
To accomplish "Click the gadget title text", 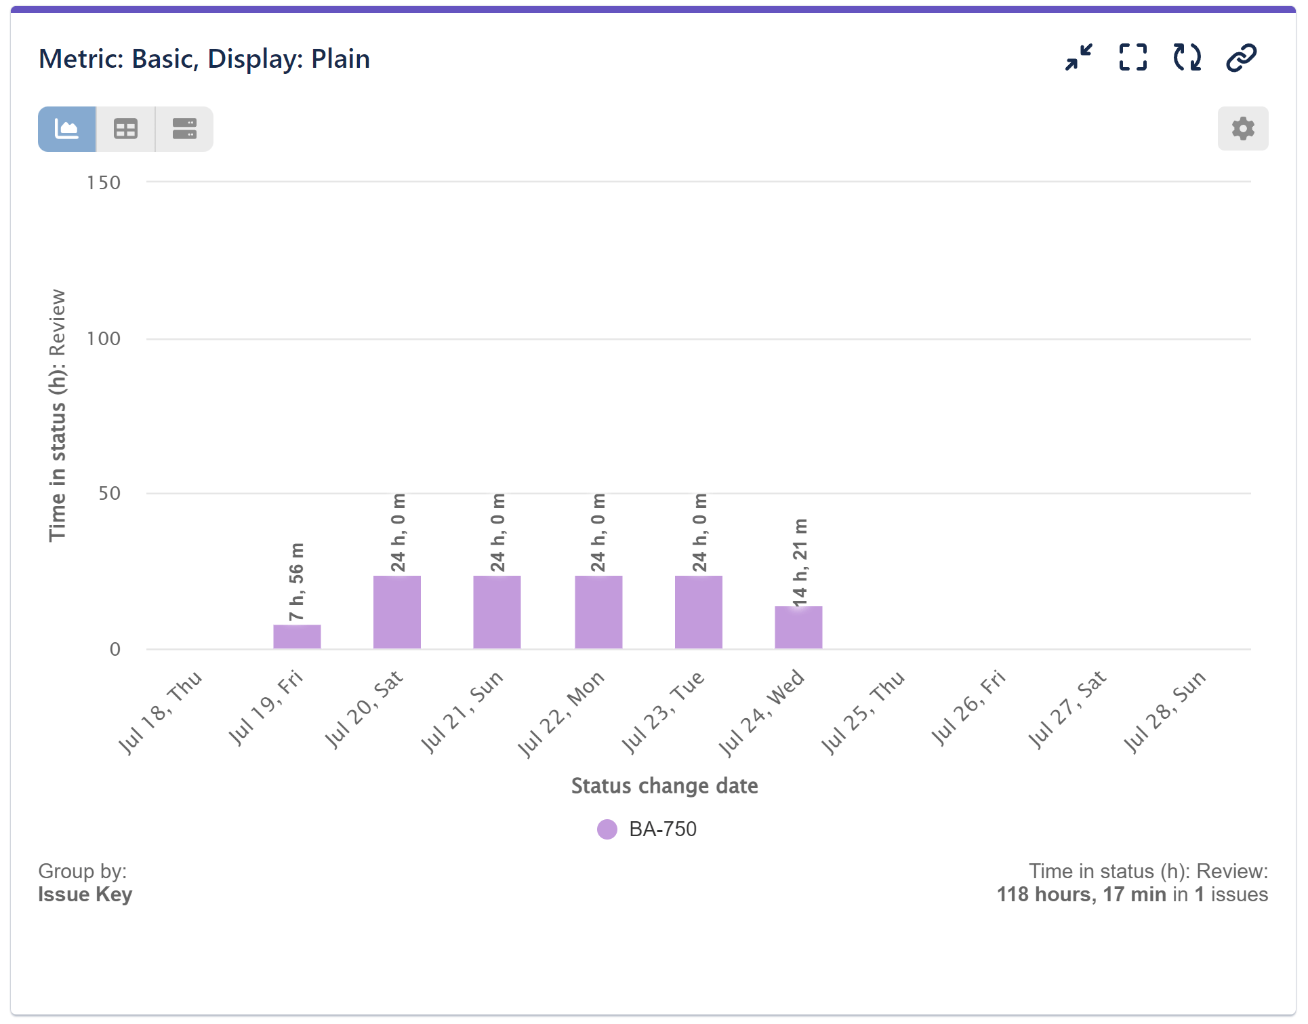I will [x=204, y=59].
